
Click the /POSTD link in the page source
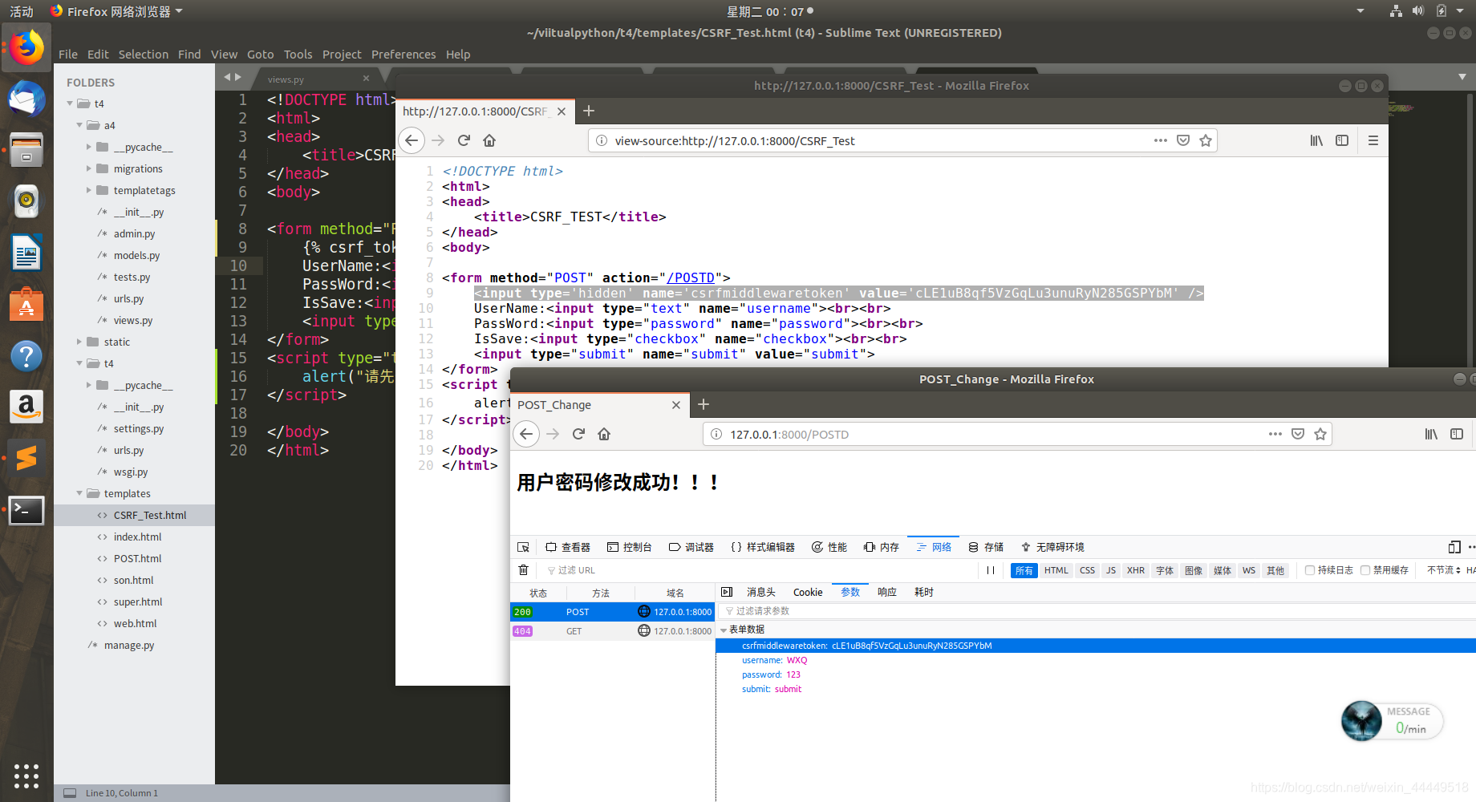(x=691, y=277)
